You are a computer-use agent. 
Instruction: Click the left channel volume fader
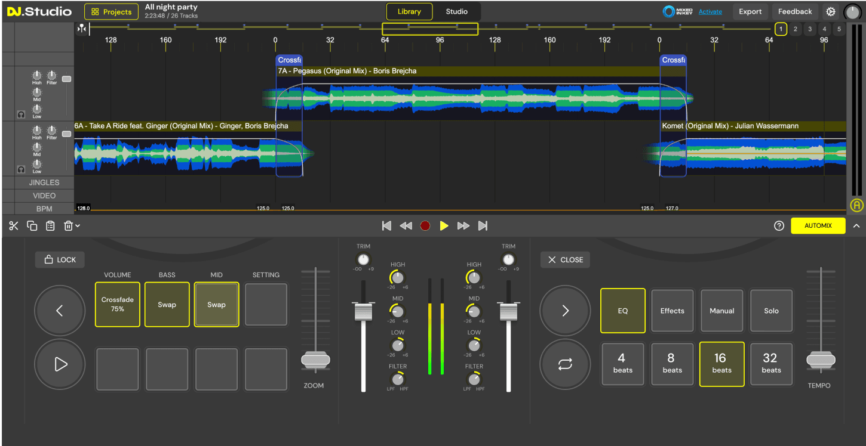363,312
